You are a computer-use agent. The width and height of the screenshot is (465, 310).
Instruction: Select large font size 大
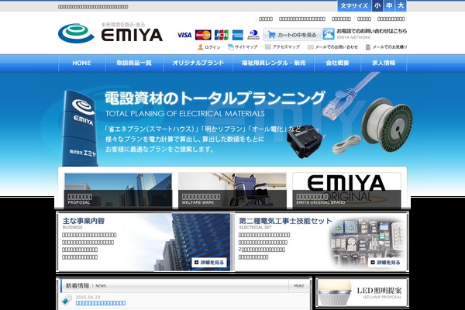pyautogui.click(x=401, y=5)
